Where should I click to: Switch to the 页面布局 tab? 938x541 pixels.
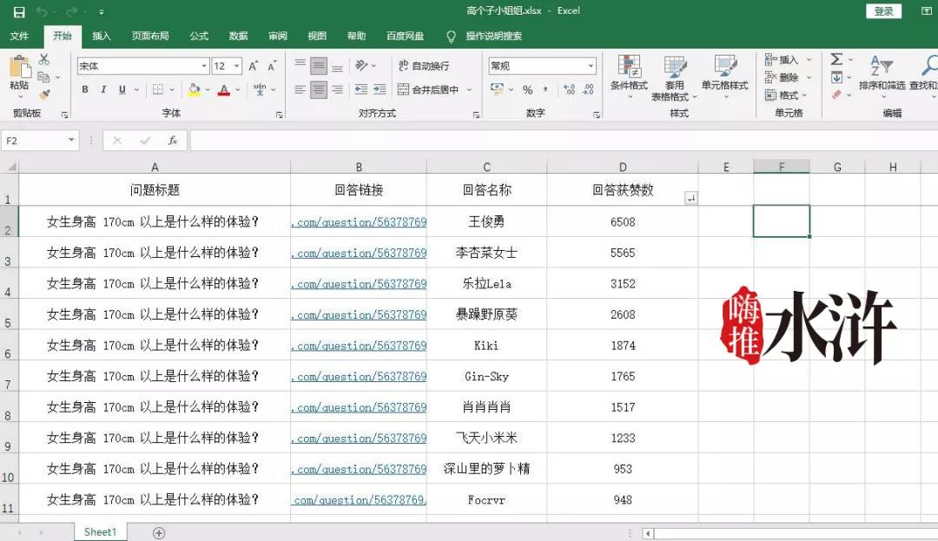pos(150,36)
